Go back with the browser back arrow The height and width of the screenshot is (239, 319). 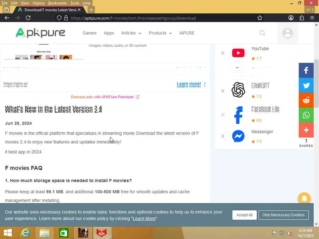[x=7, y=18]
